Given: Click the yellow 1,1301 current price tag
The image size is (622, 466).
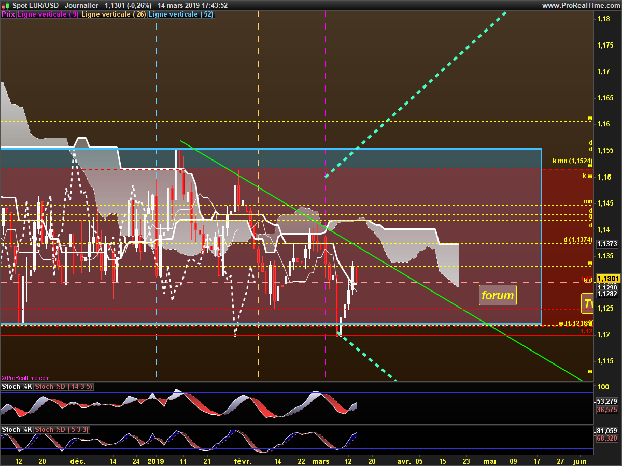Looking at the screenshot, I should [609, 279].
